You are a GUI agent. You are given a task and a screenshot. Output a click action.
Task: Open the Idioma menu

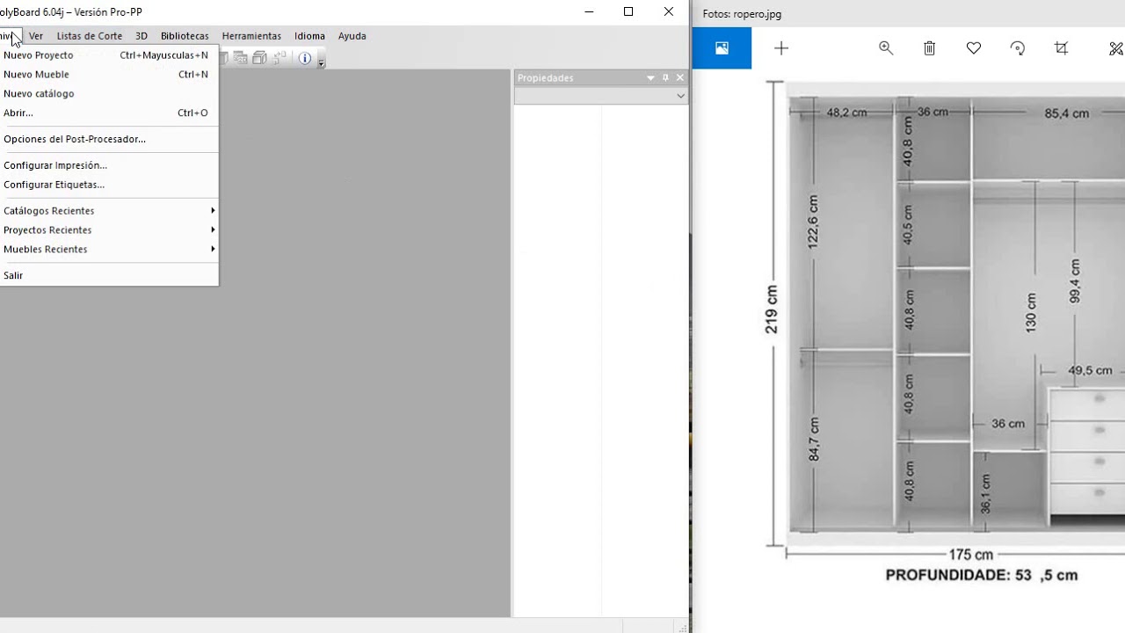tap(309, 36)
